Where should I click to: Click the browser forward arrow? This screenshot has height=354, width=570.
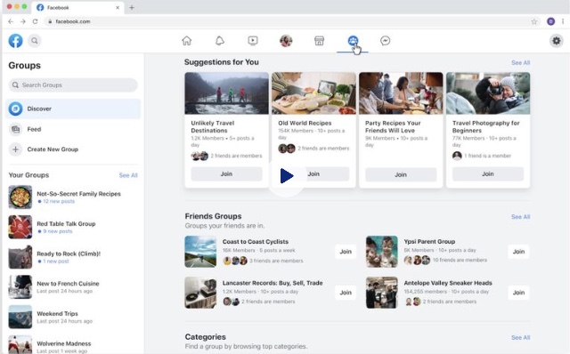point(23,21)
